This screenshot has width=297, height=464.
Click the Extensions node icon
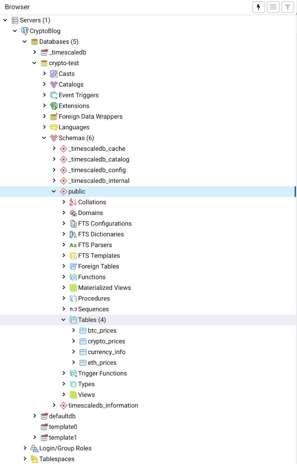pyautogui.click(x=54, y=106)
